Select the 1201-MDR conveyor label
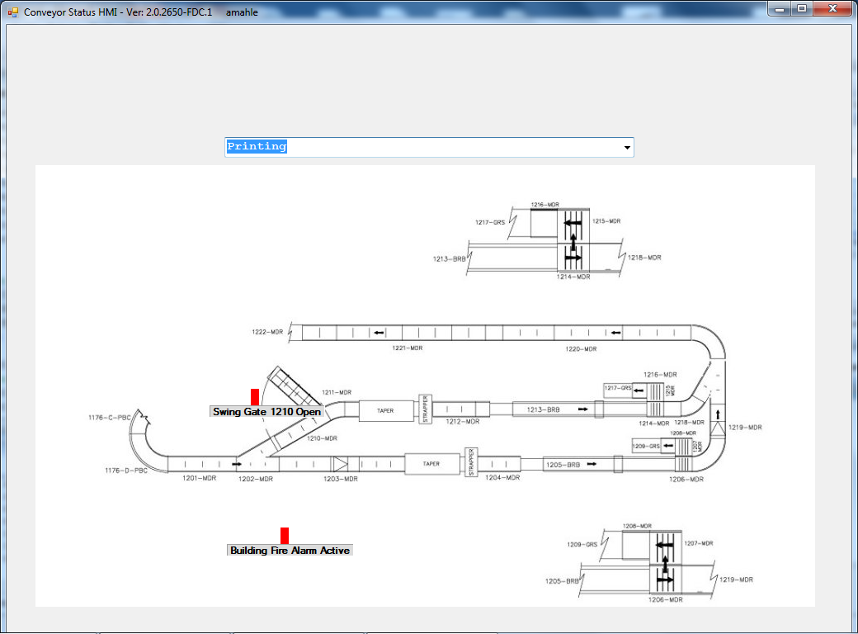This screenshot has height=634, width=858. pos(199,478)
